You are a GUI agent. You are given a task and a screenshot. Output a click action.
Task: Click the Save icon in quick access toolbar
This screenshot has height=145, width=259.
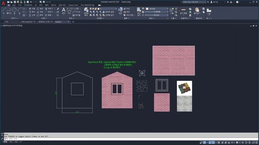coord(15,2)
